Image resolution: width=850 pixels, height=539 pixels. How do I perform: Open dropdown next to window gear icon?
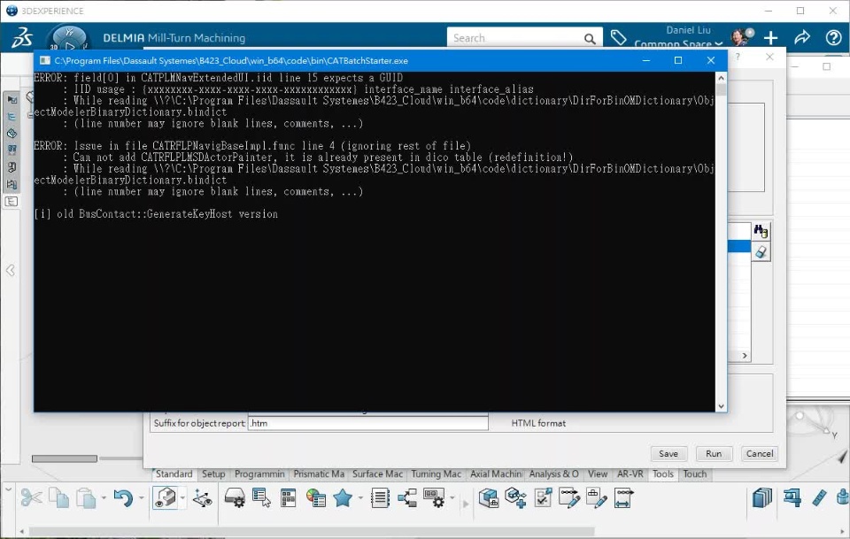point(452,497)
